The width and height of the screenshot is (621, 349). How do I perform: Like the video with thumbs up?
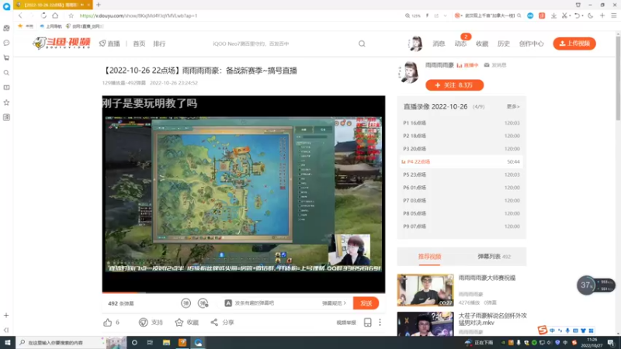tap(108, 323)
